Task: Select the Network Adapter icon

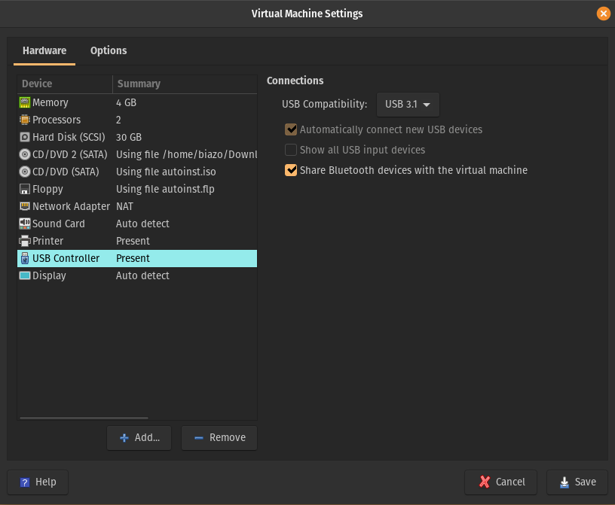Action: (x=25, y=206)
